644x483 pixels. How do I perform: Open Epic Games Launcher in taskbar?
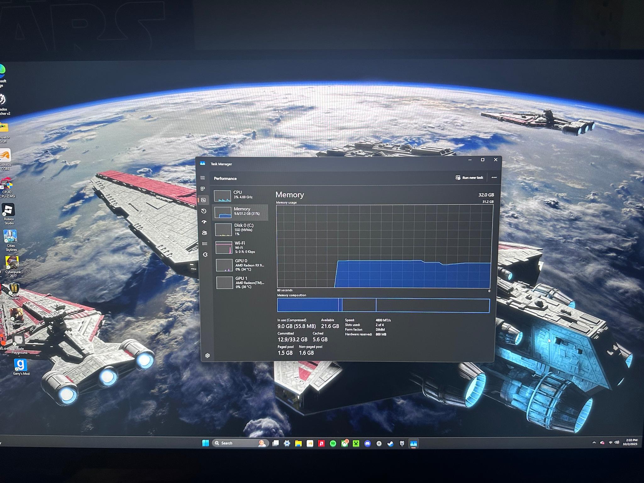click(x=402, y=443)
